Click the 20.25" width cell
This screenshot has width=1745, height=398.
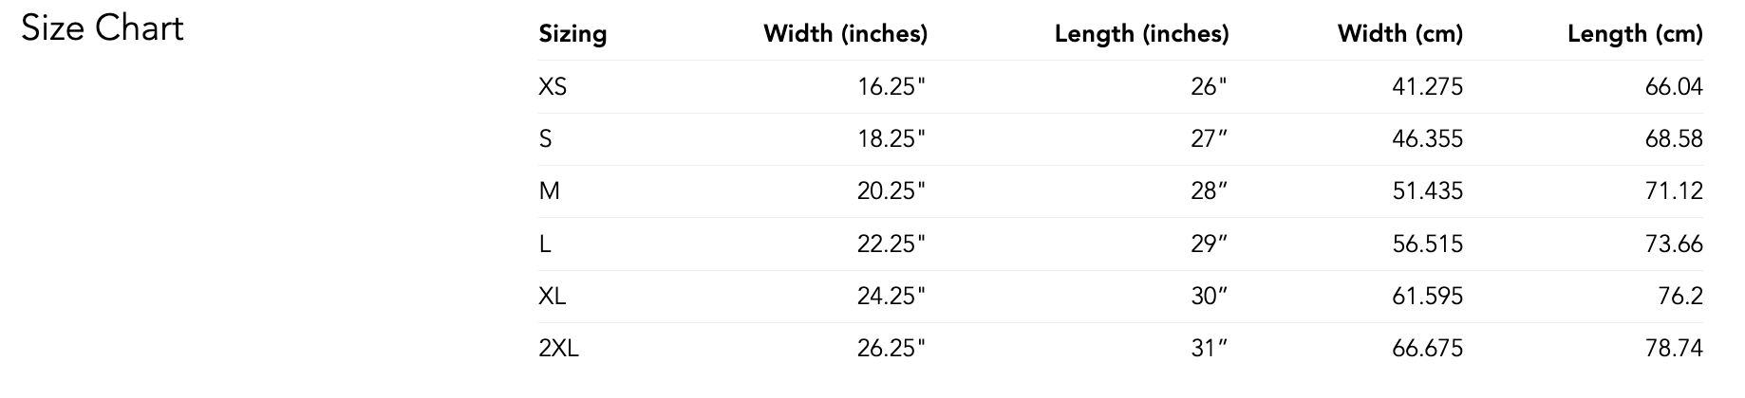pos(891,191)
